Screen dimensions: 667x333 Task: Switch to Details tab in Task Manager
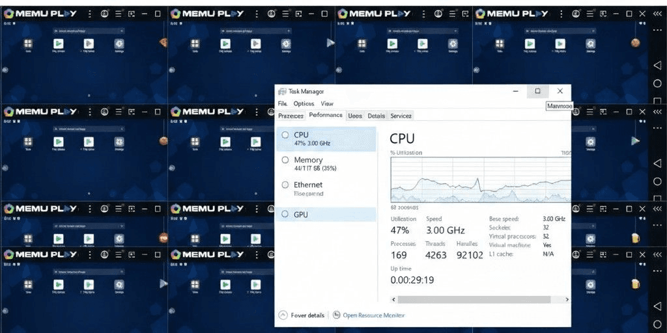[x=376, y=116]
